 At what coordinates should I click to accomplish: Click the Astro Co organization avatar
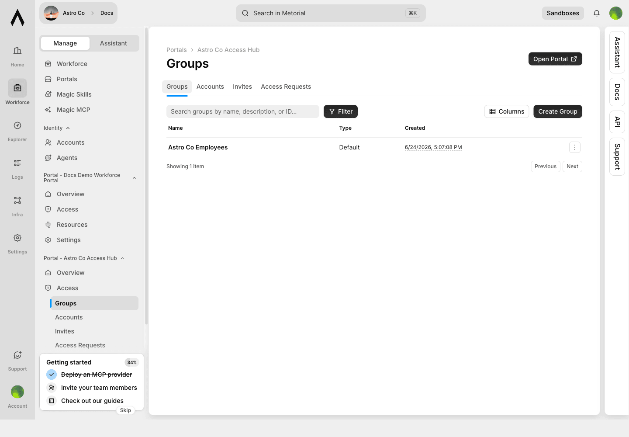(x=51, y=13)
